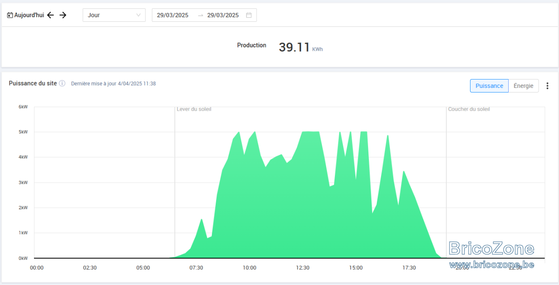
Task: Click the Lever du soleil marker line
Action: 175,182
